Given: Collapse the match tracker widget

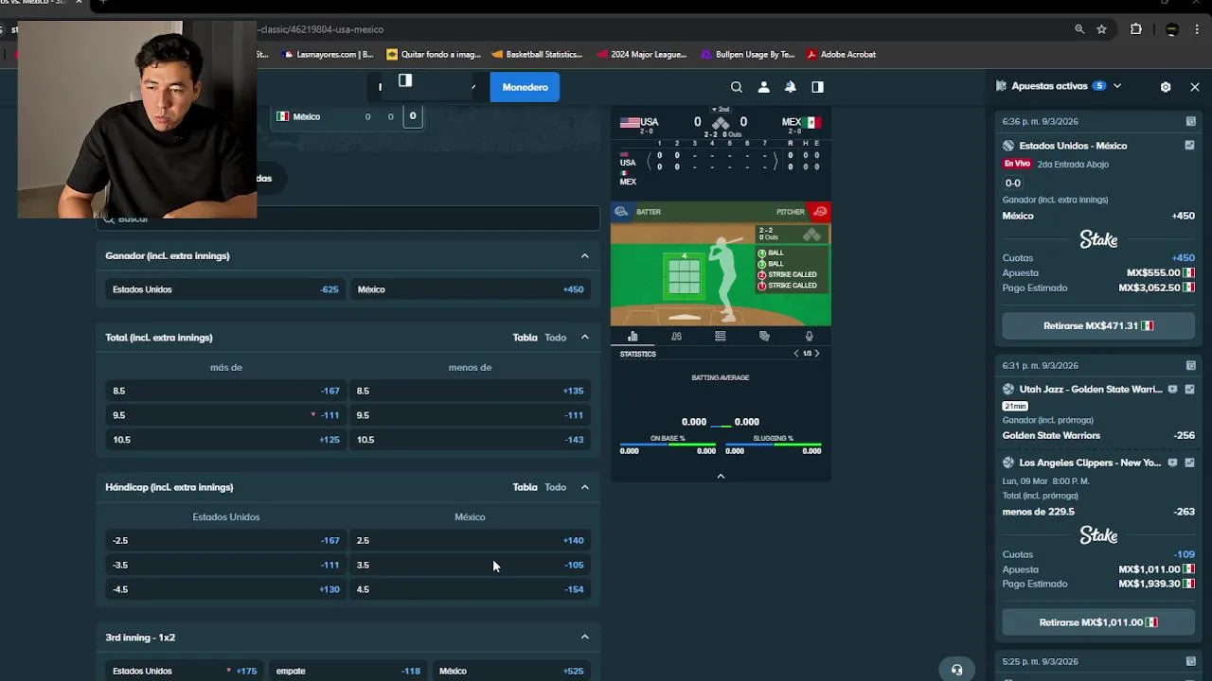Looking at the screenshot, I should tap(721, 476).
